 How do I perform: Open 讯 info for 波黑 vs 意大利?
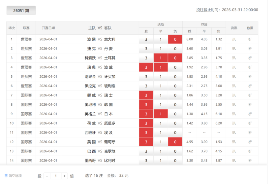tap(234, 39)
